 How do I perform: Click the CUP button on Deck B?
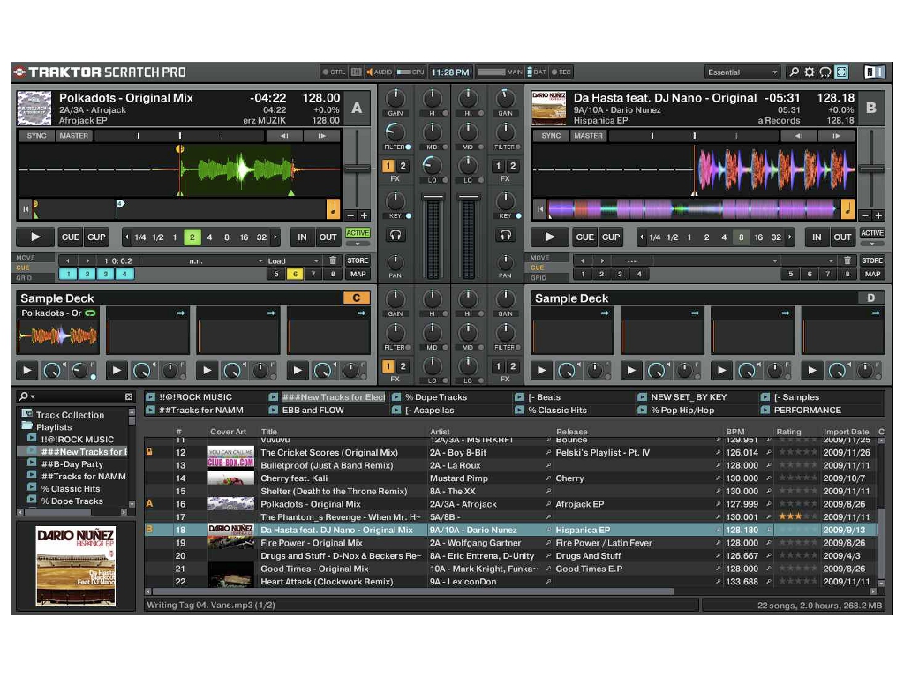tap(611, 237)
